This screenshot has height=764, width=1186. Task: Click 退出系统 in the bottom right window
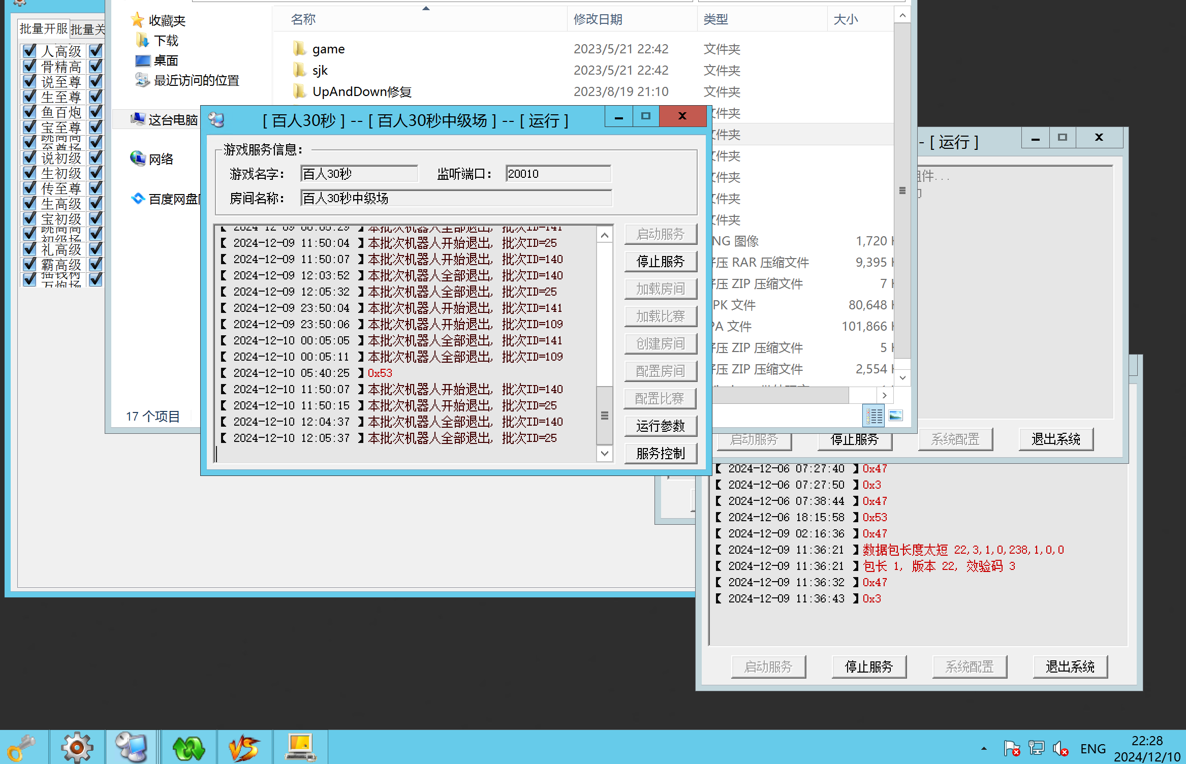(x=1070, y=666)
